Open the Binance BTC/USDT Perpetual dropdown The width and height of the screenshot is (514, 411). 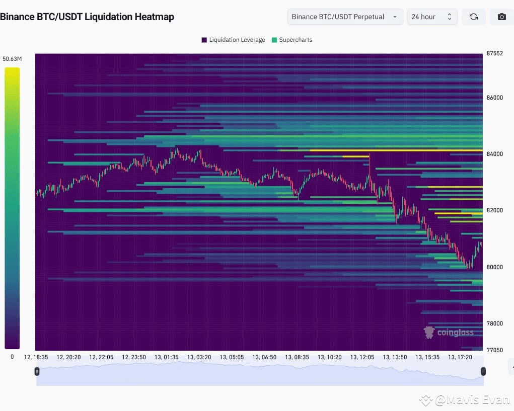(x=344, y=17)
